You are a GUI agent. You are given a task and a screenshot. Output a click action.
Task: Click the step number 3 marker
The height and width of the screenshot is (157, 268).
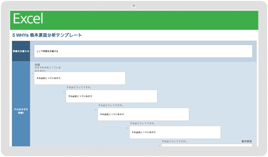(96, 110)
